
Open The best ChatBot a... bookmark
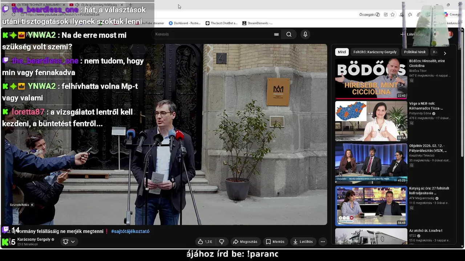point(221,23)
